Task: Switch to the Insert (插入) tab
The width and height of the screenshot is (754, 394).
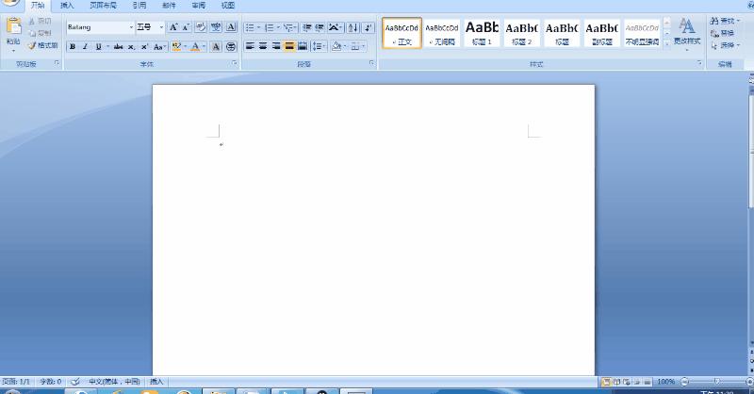Action: pos(67,5)
